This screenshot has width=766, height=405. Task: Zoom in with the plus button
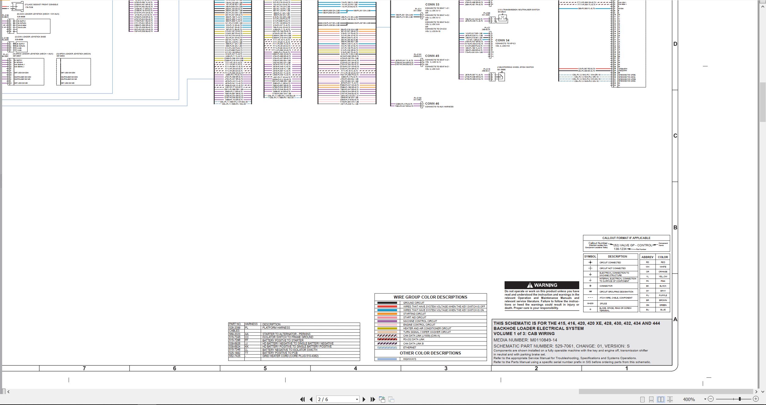pos(756,399)
